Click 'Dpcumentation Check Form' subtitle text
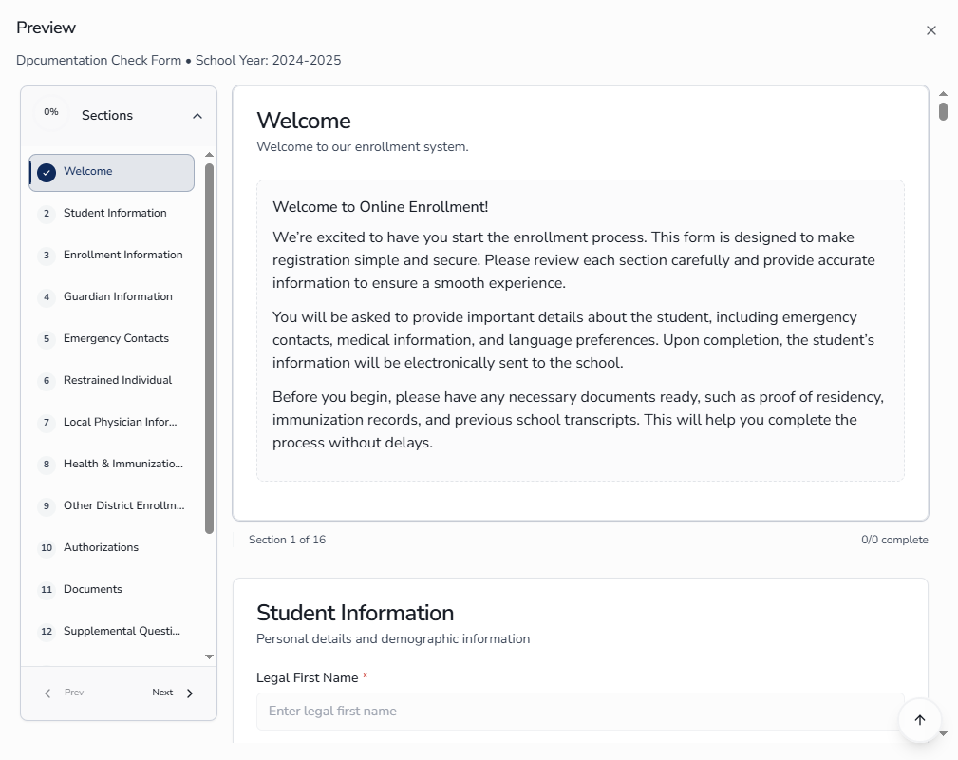958x760 pixels. click(x=99, y=60)
